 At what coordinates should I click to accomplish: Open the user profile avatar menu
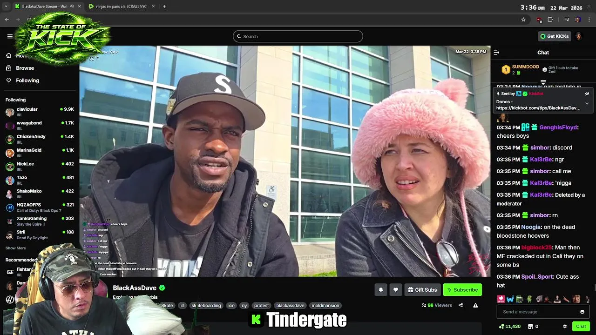579,36
